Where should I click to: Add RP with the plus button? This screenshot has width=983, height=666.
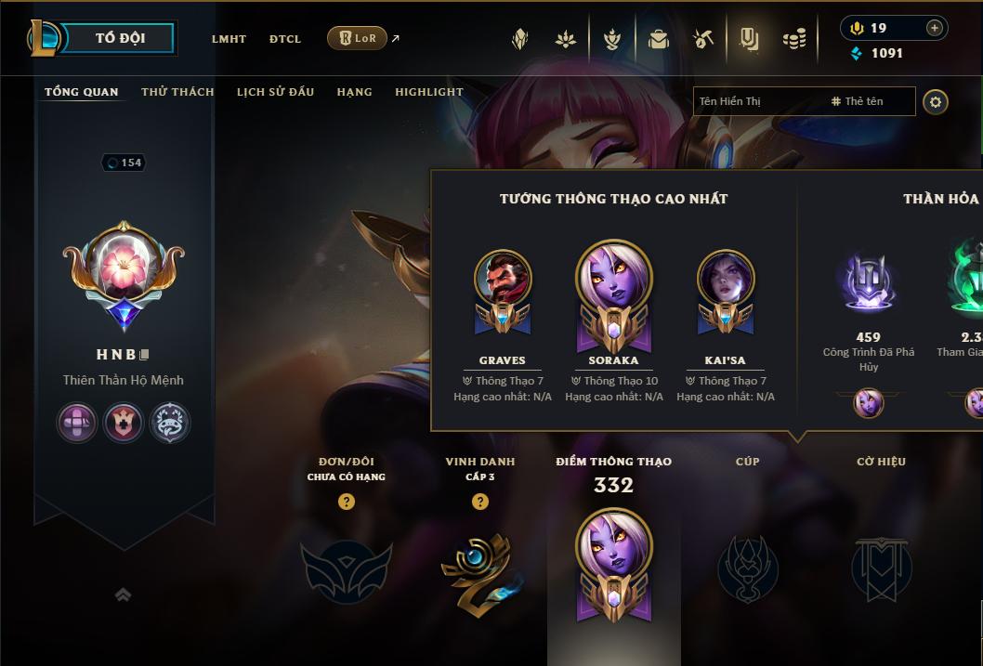(934, 28)
